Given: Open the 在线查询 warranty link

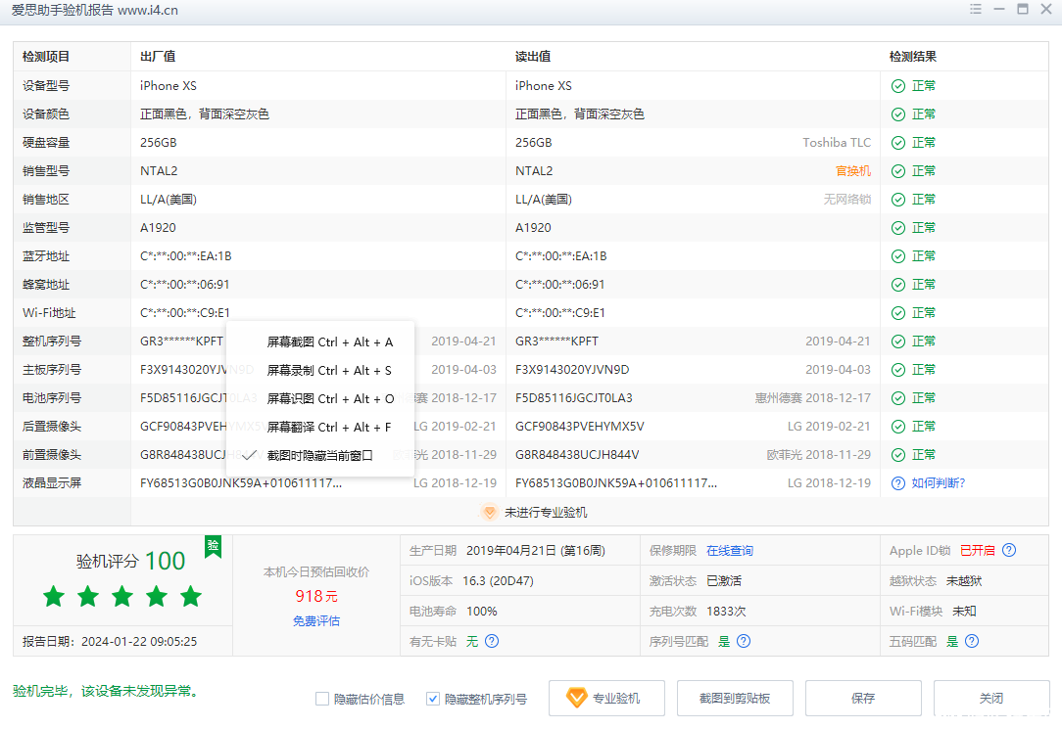Looking at the screenshot, I should (730, 551).
